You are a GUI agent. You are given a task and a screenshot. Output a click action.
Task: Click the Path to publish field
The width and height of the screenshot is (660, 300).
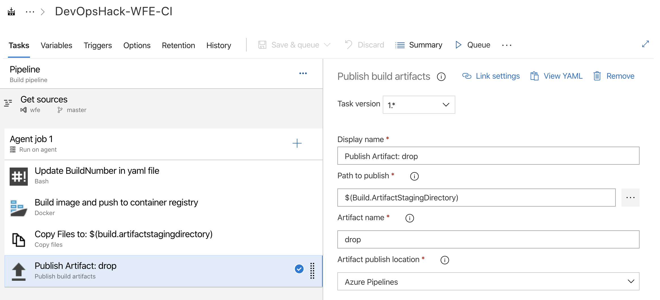[x=476, y=198]
